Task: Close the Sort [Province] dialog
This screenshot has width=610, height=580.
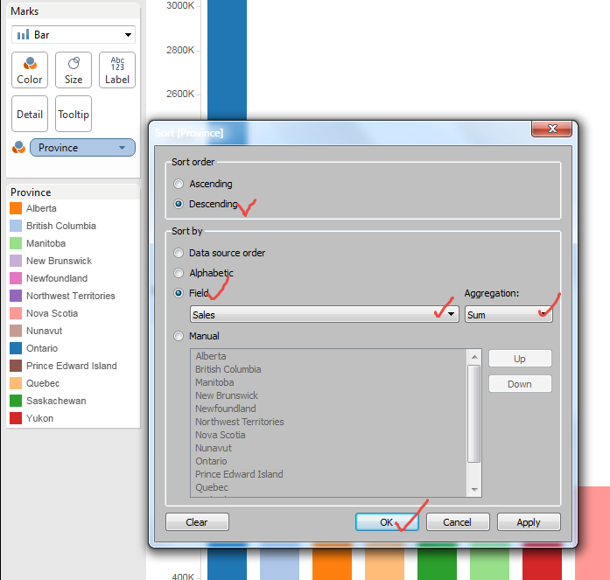Action: click(551, 129)
